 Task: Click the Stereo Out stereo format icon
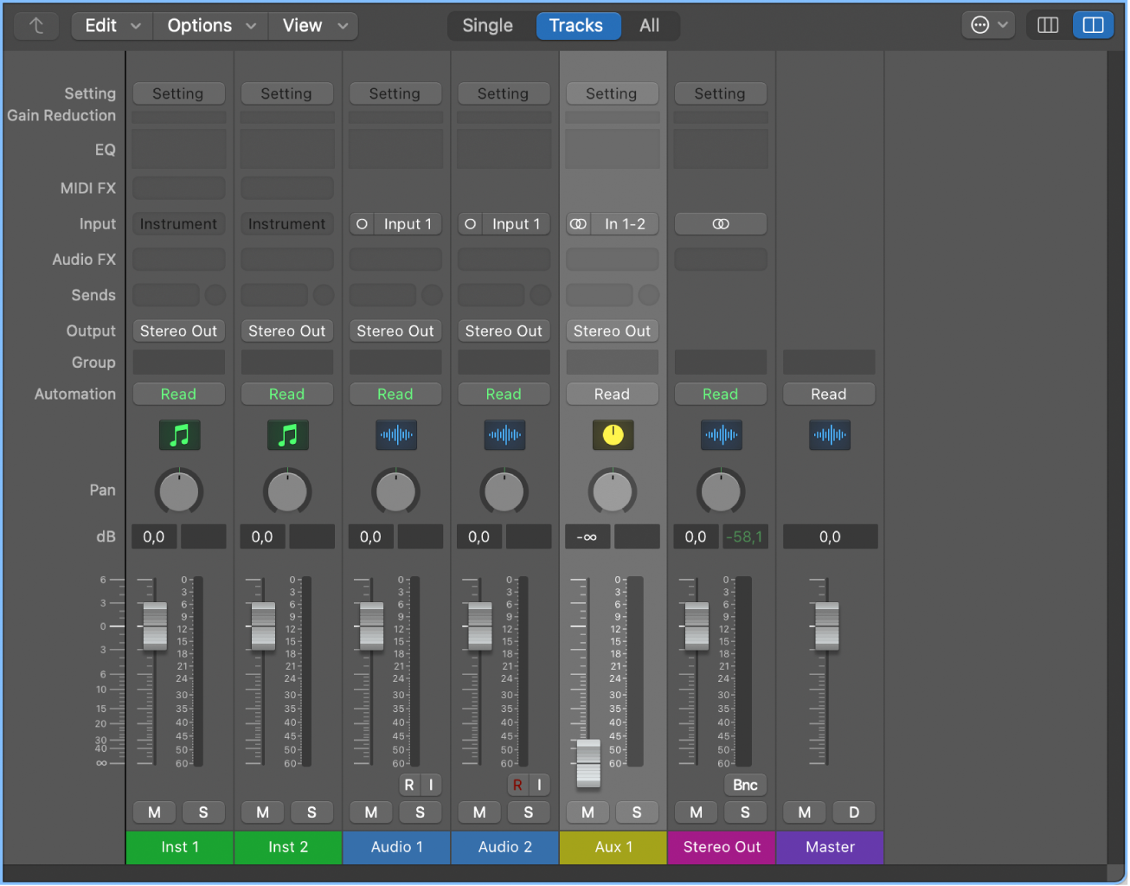(720, 224)
